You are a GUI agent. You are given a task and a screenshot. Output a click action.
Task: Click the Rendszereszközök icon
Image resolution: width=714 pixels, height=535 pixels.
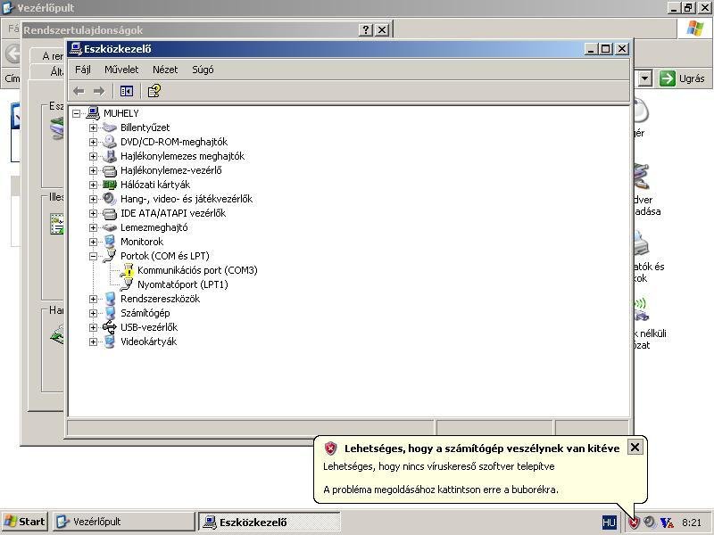coord(109,299)
